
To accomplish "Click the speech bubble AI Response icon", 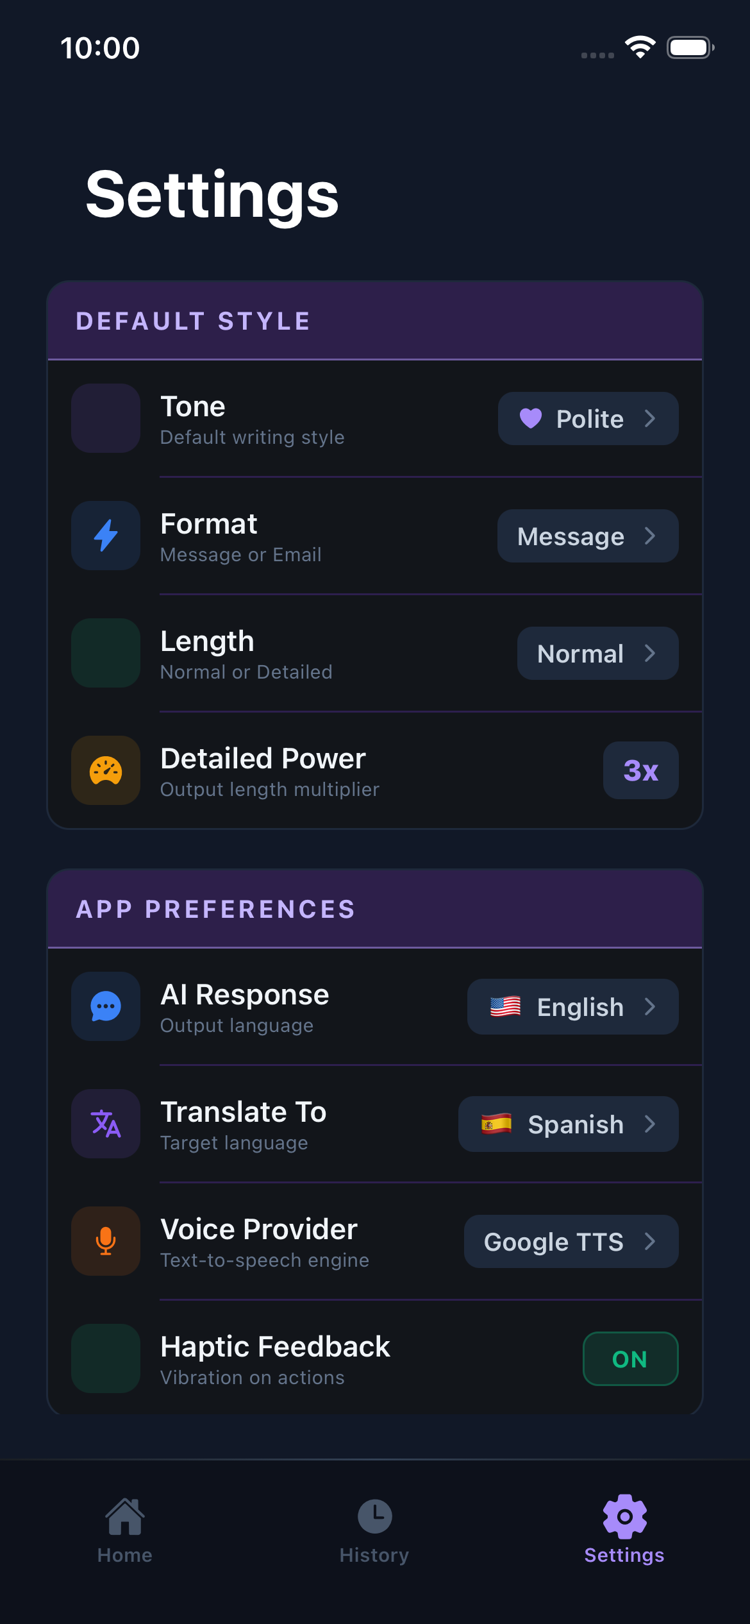I will (x=105, y=1007).
